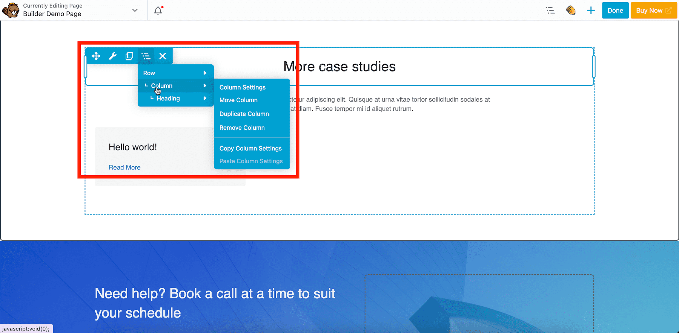This screenshot has width=679, height=333.
Task: Click the Hello world! post title
Action: 133,147
